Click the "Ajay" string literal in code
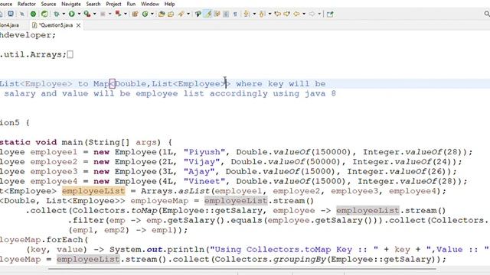This screenshot has height=275, width=490. 199,171
